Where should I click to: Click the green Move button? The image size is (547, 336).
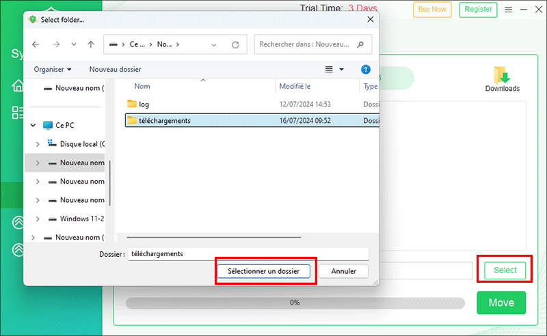click(501, 302)
